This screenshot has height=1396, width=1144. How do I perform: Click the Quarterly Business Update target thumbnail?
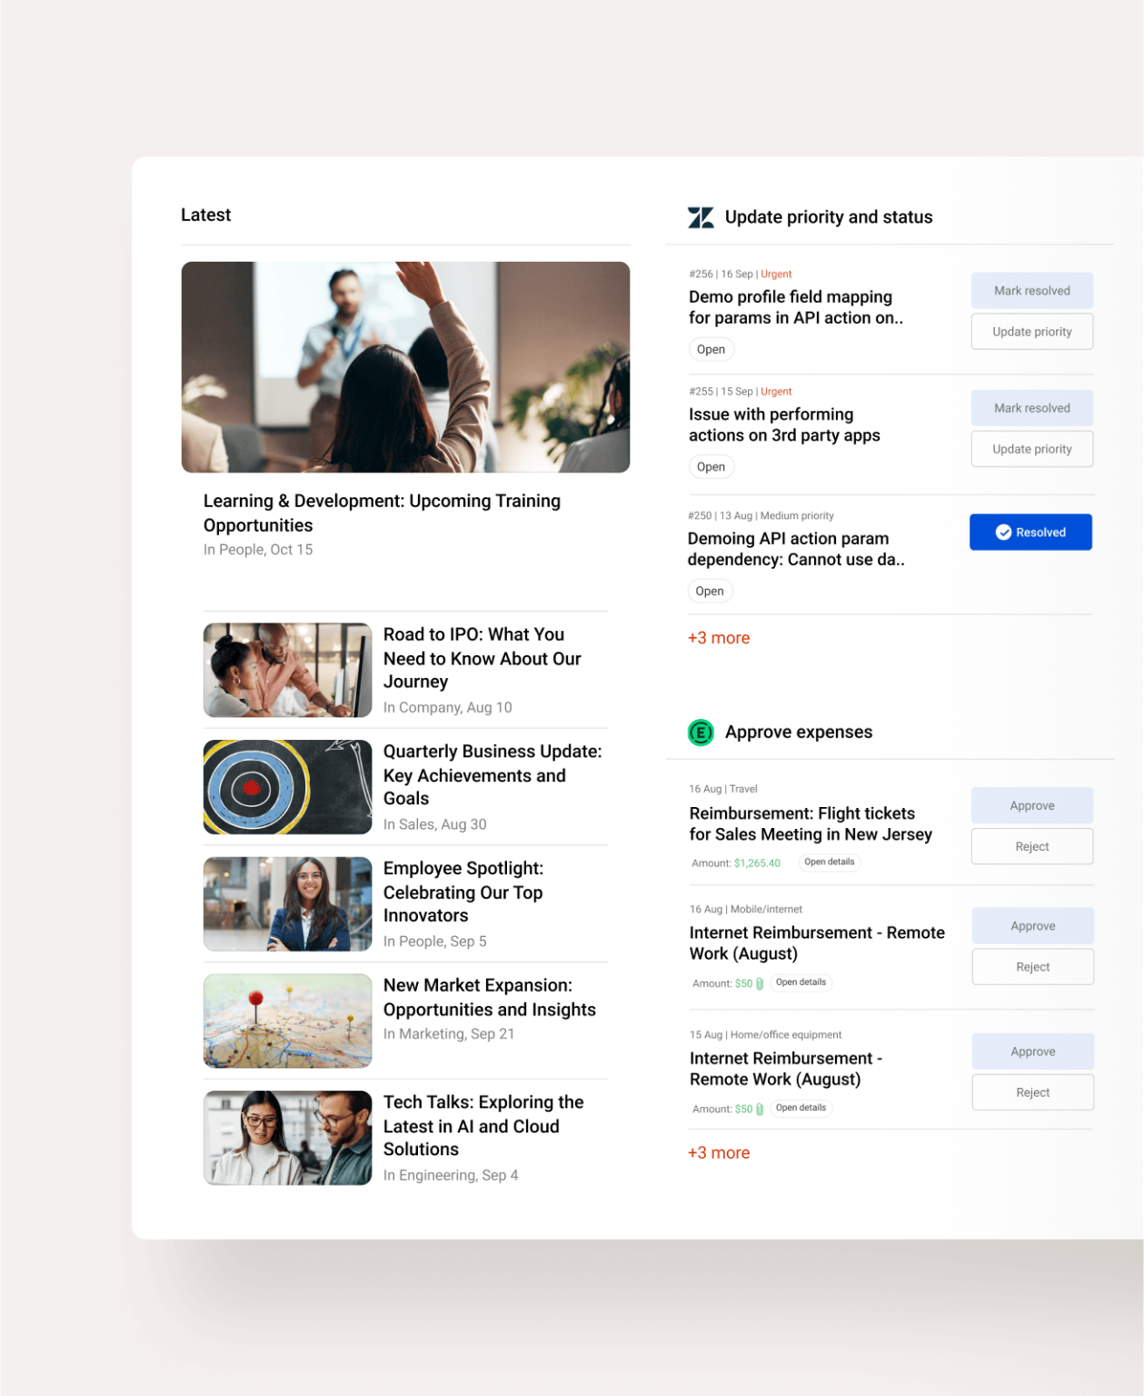[x=287, y=787]
